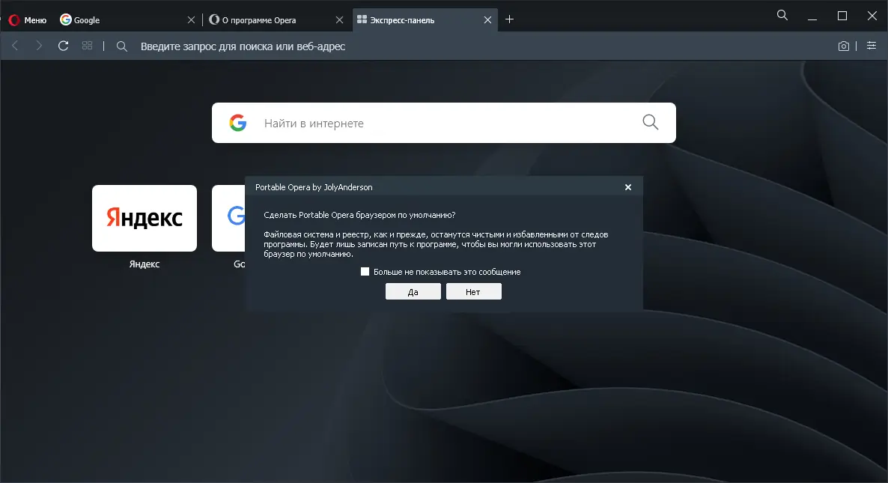Take a snapshot with camera icon
The image size is (888, 483).
pyautogui.click(x=843, y=46)
